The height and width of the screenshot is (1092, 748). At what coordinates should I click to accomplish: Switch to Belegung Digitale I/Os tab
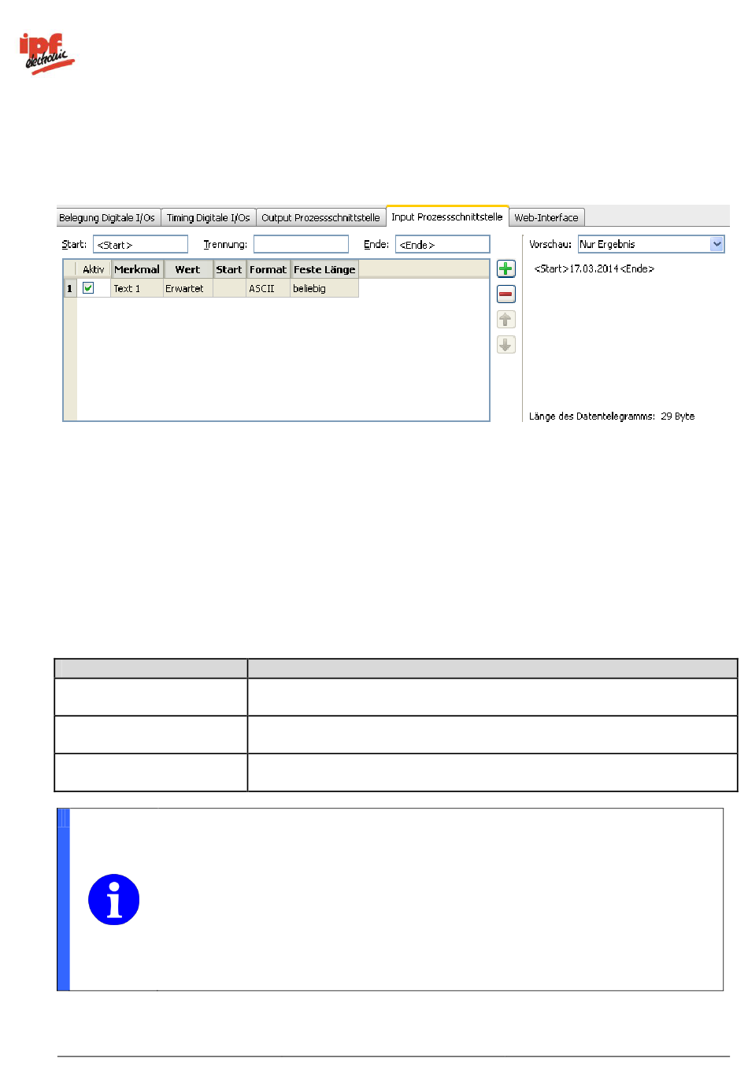107,218
